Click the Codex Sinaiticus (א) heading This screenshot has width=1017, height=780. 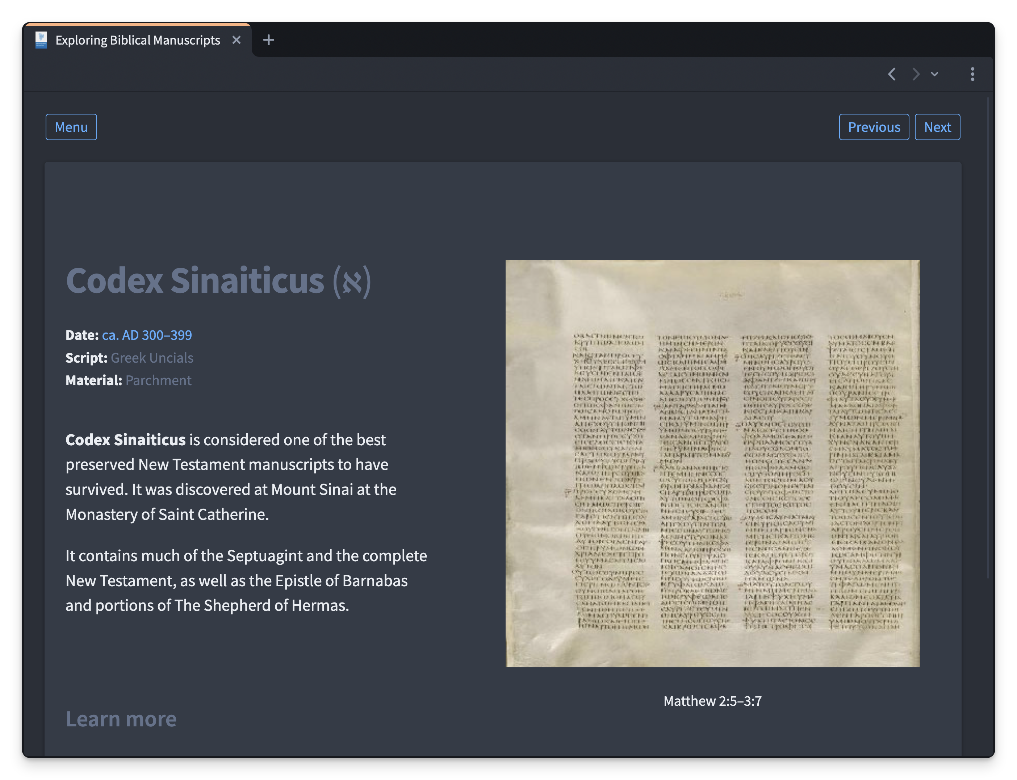pos(218,280)
